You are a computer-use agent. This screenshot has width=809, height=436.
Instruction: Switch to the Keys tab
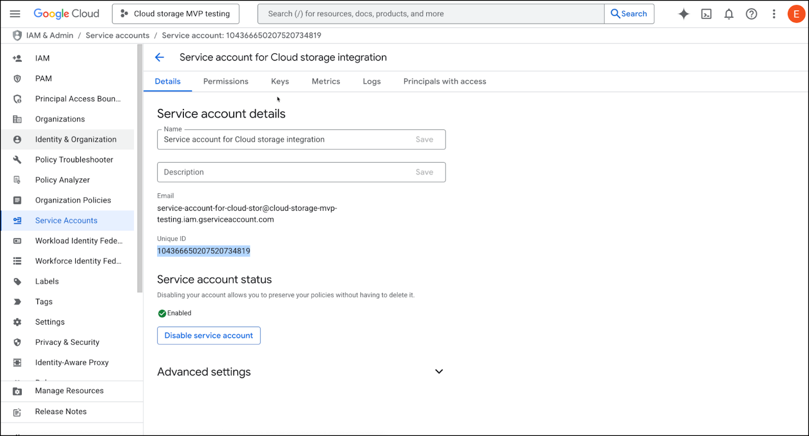(280, 81)
